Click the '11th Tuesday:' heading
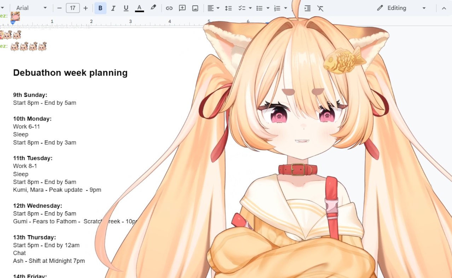 point(33,158)
